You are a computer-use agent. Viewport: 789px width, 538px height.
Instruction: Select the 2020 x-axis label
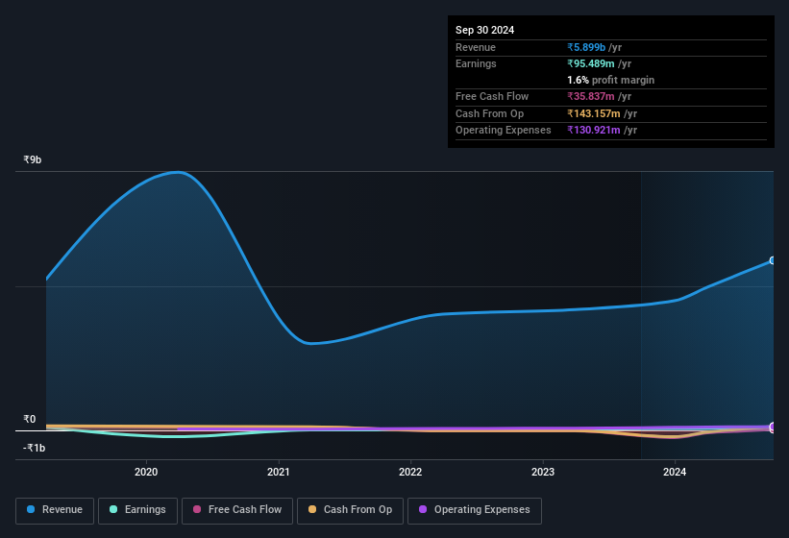coord(146,472)
